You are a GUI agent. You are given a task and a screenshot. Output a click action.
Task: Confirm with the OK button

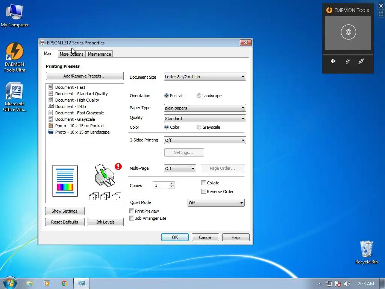click(175, 237)
